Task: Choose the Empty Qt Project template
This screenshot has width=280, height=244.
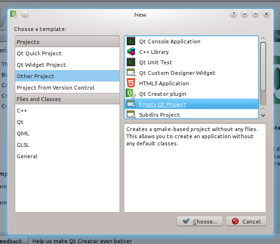Action: [x=191, y=104]
